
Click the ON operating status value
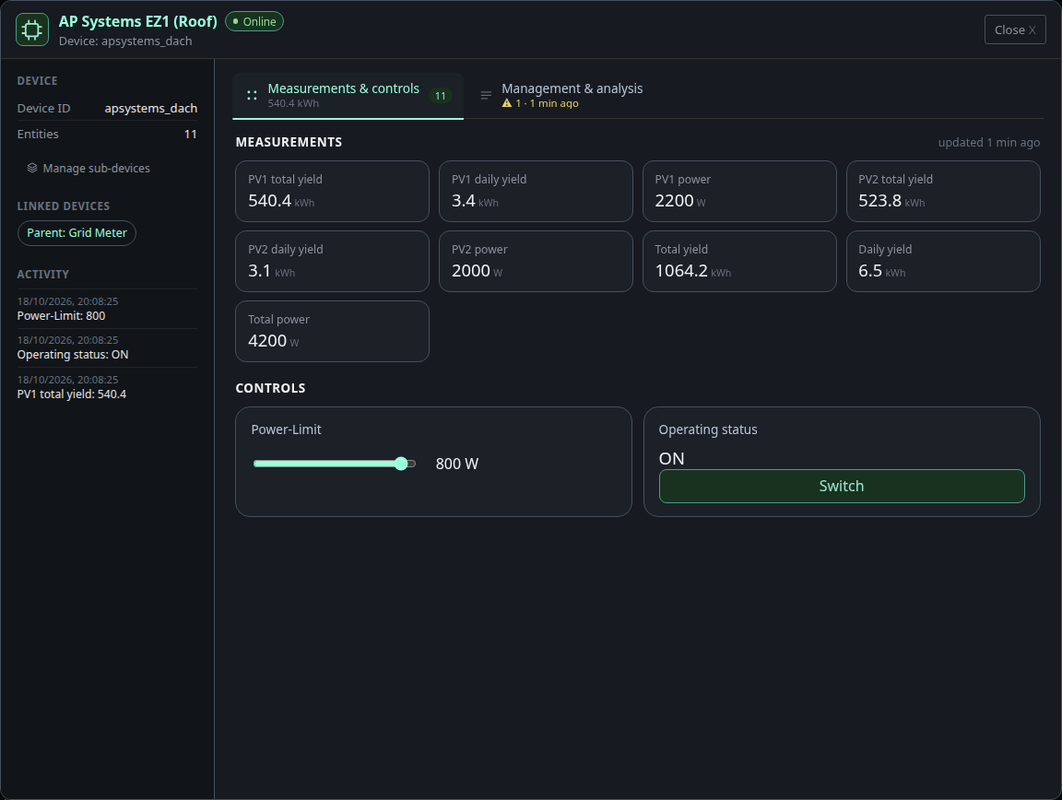click(x=671, y=459)
